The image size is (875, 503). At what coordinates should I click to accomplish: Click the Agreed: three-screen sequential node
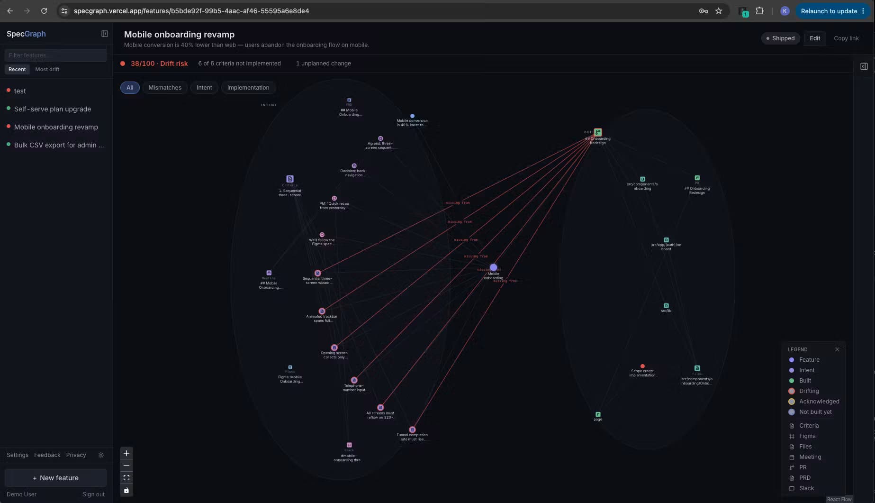(380, 138)
